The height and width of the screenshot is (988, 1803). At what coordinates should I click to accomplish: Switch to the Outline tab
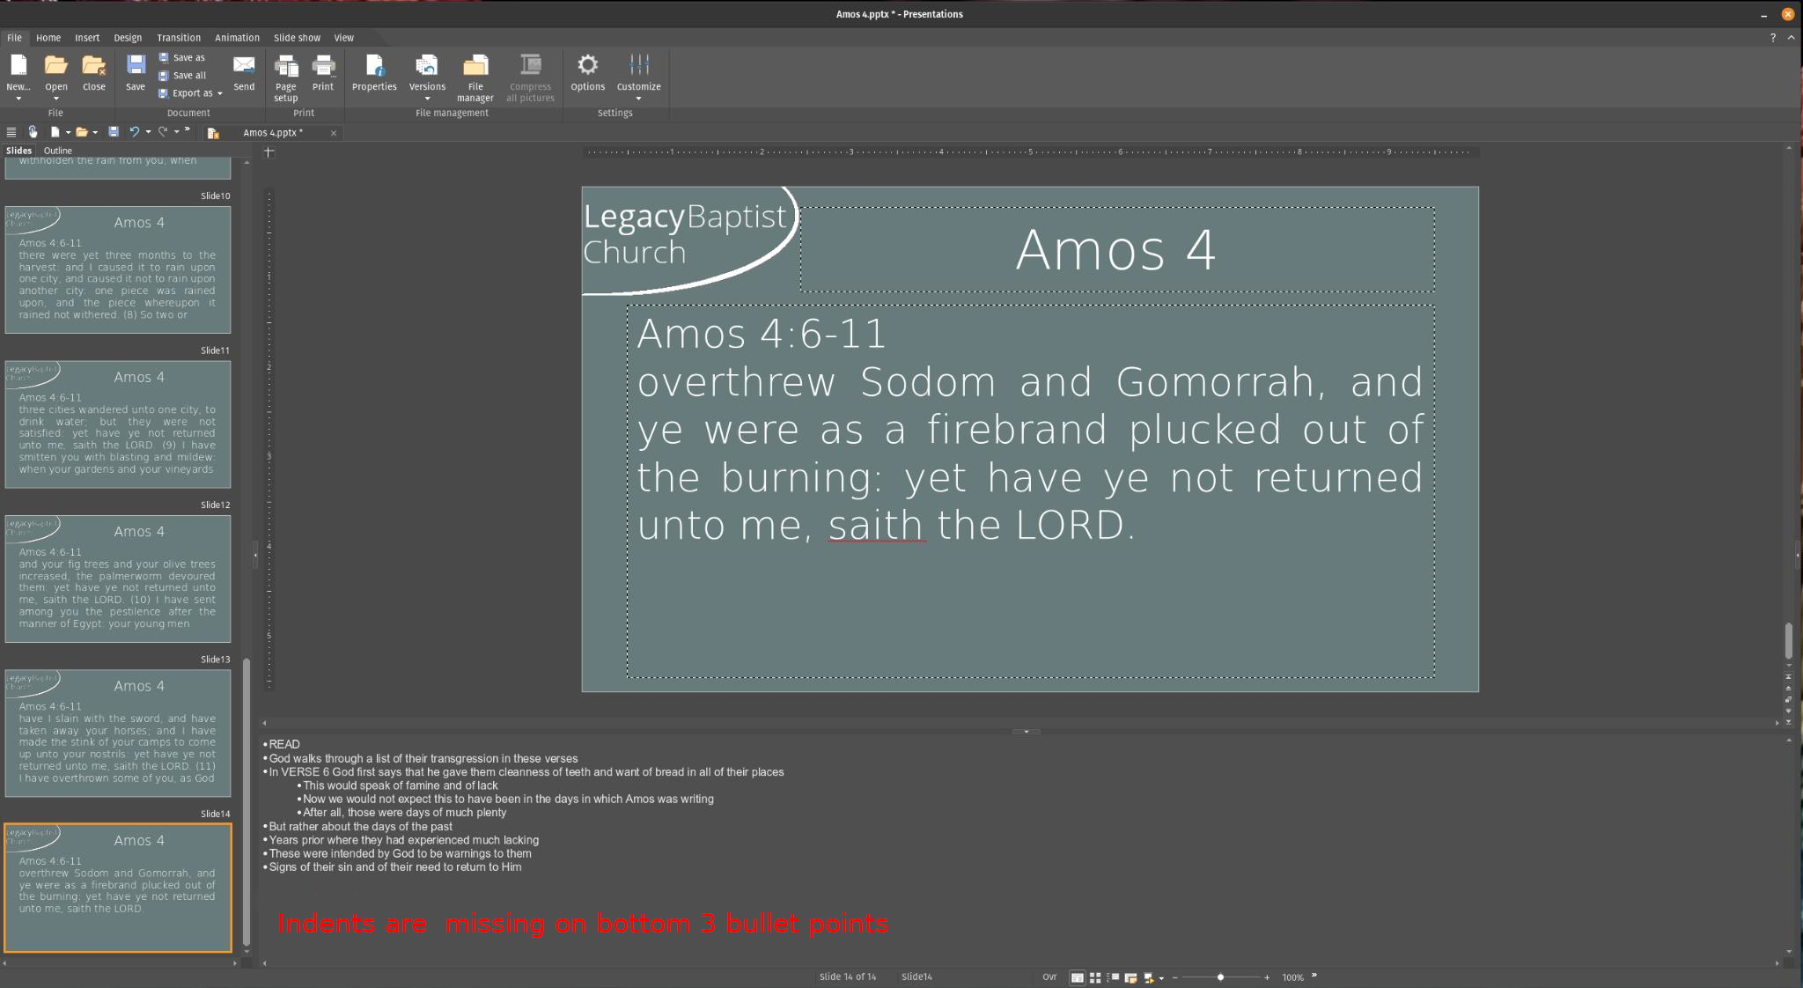(58, 151)
